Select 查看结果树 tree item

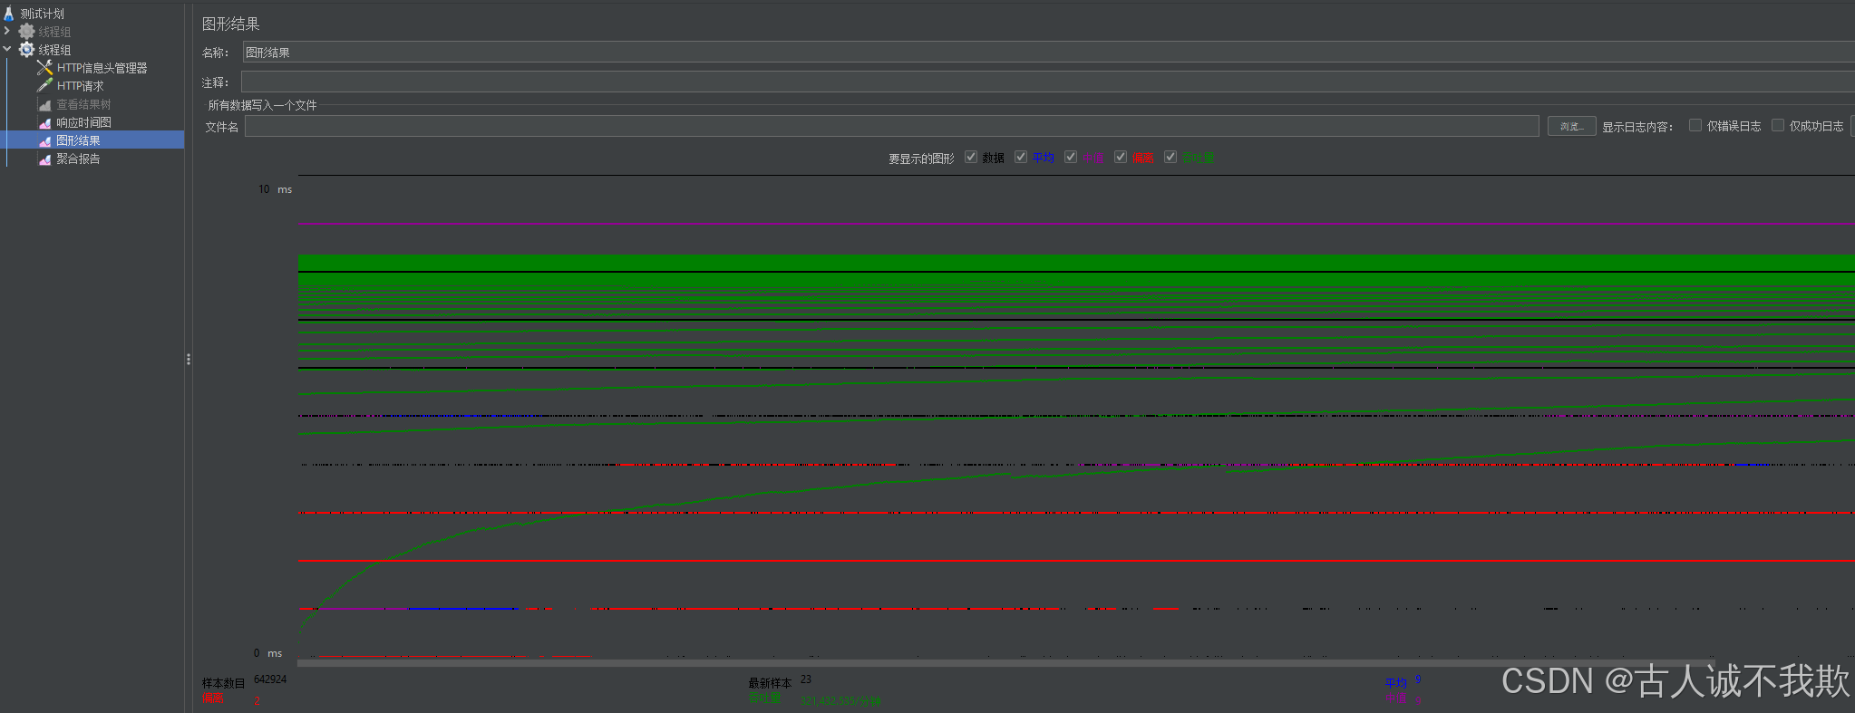click(83, 104)
